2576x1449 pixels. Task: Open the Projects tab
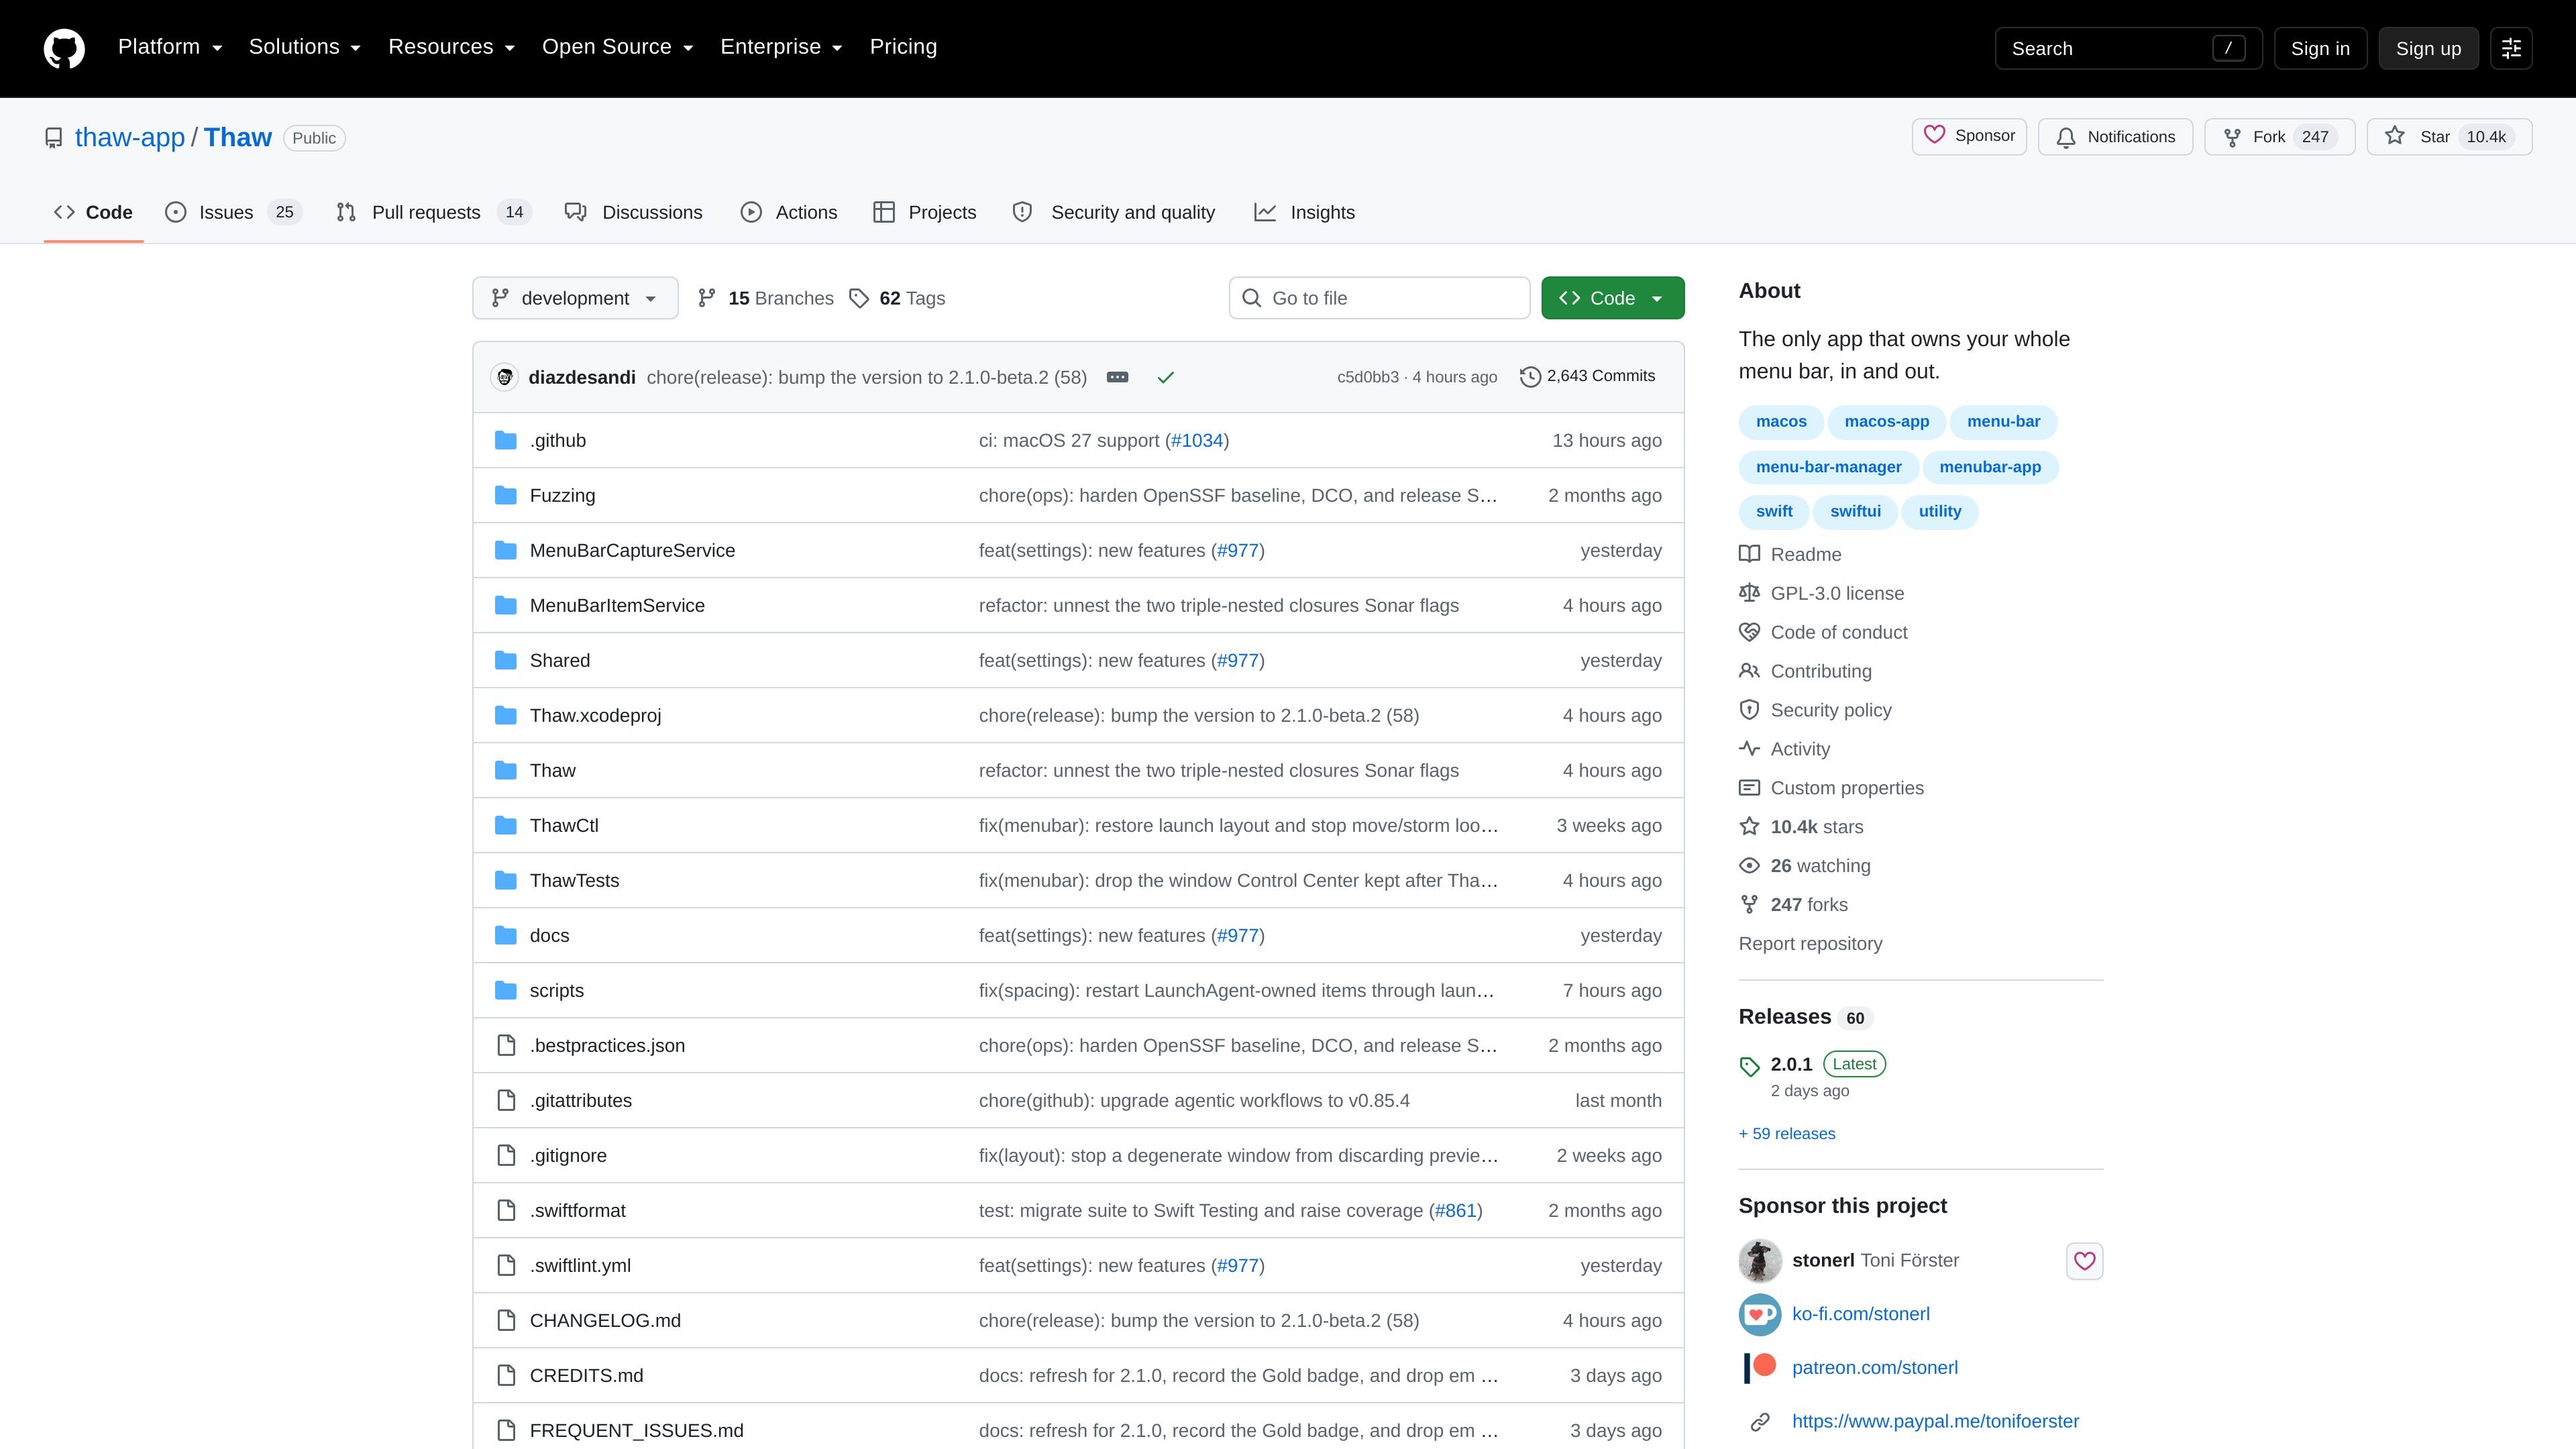(x=925, y=212)
